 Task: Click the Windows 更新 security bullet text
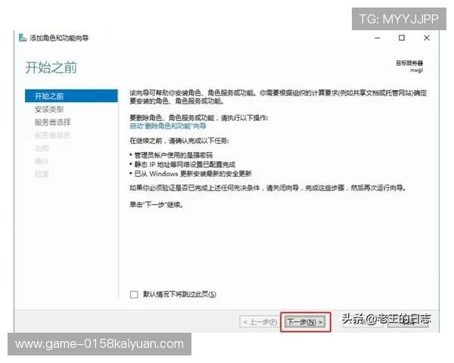tap(193, 174)
